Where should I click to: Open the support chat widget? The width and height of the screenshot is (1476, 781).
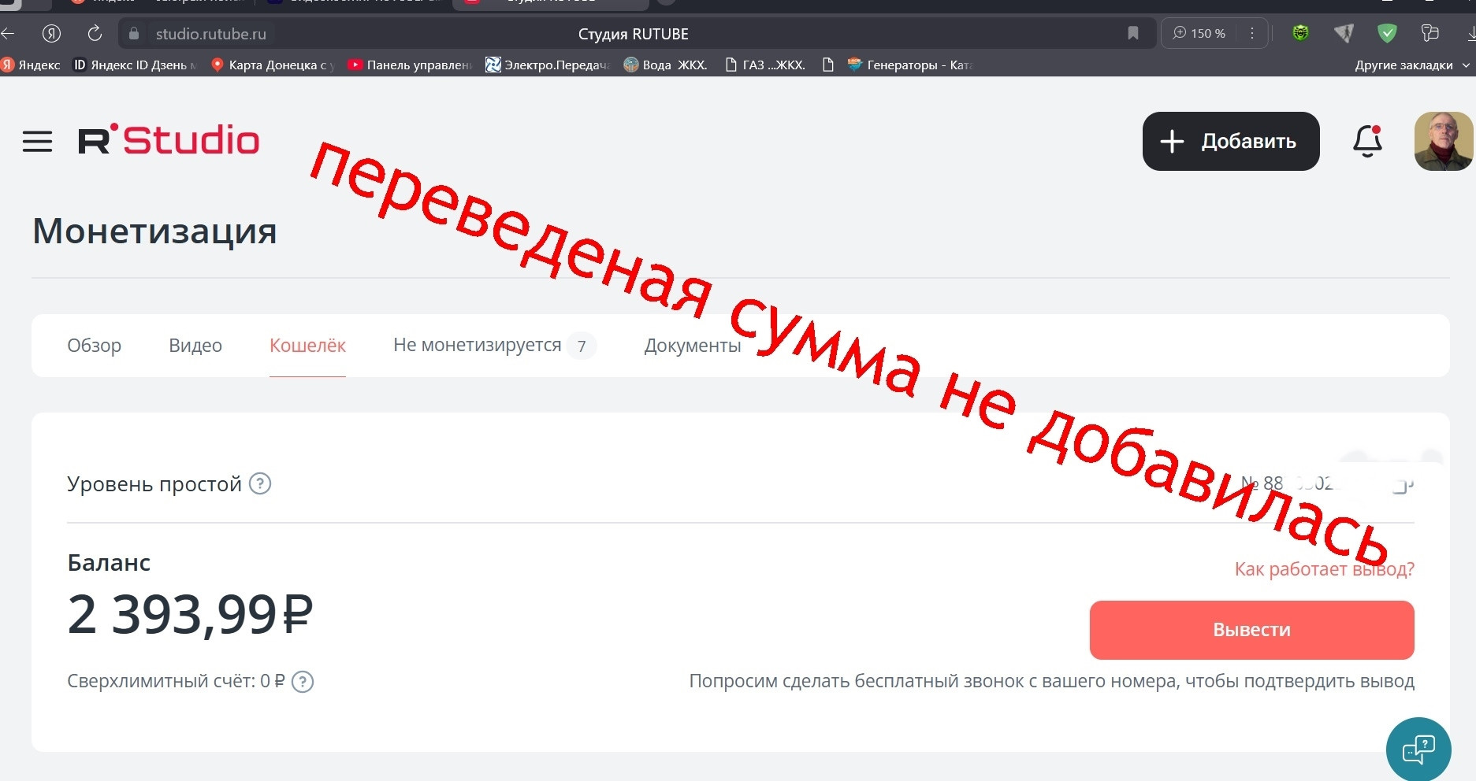click(1418, 750)
